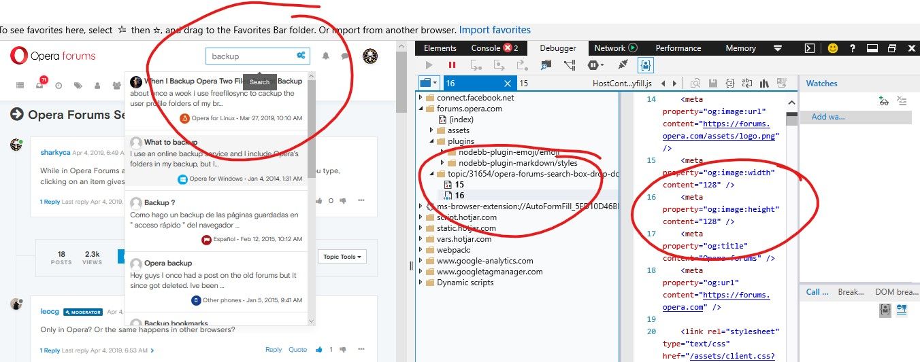Switch to the Performance tab
The image size is (920, 362).
[x=678, y=48]
